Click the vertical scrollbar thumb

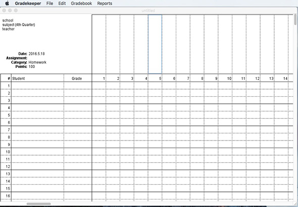point(295,19)
